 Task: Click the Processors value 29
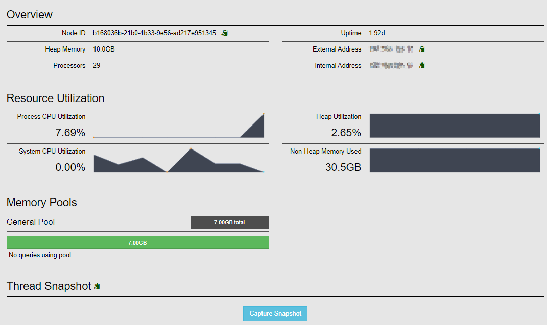(x=97, y=65)
